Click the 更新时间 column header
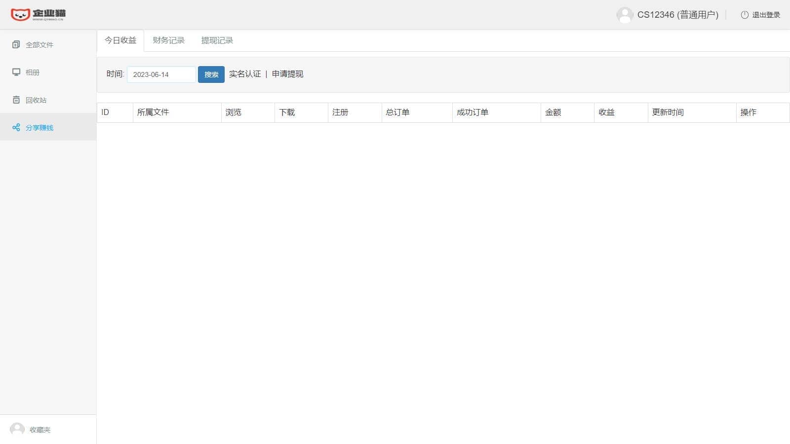 point(668,112)
